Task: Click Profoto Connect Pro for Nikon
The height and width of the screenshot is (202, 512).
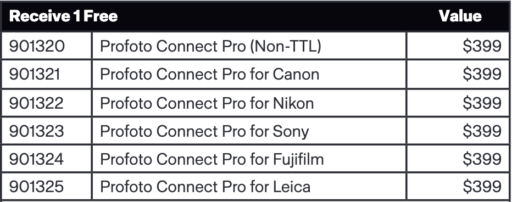Action: coord(207,103)
